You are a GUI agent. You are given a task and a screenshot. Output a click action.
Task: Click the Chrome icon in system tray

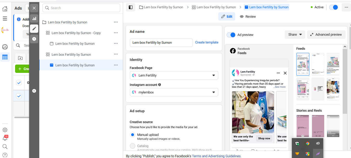click(x=308, y=143)
